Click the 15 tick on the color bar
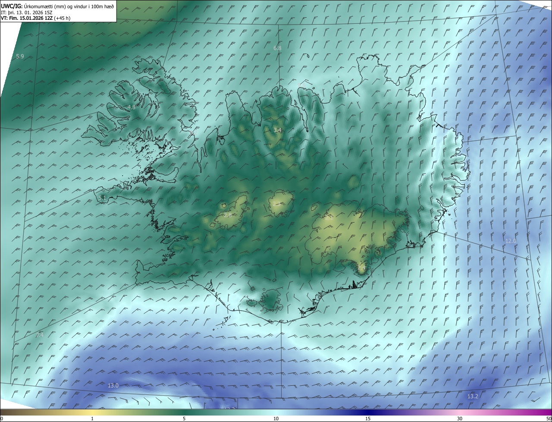Image resolution: width=552 pixels, height=422 pixels. coord(368,419)
